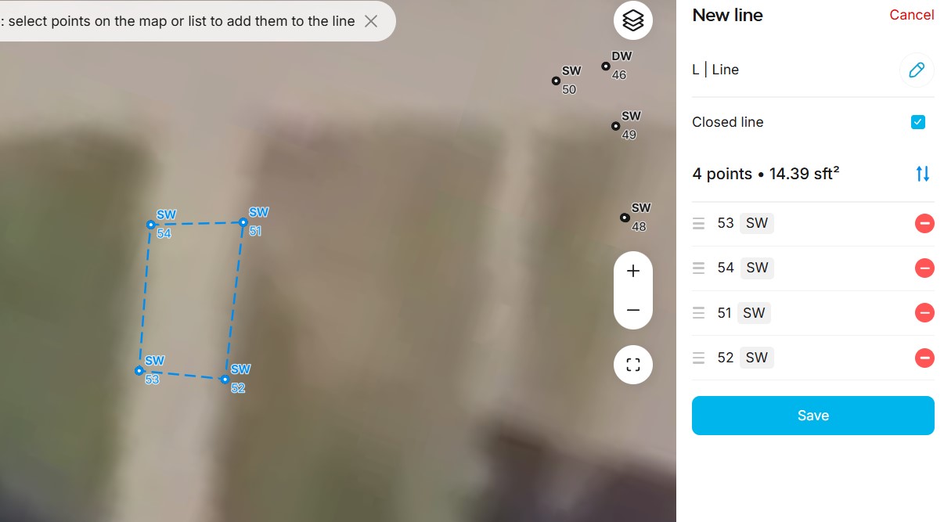Select map point DW 46
The width and height of the screenshot is (944, 522).
point(606,67)
